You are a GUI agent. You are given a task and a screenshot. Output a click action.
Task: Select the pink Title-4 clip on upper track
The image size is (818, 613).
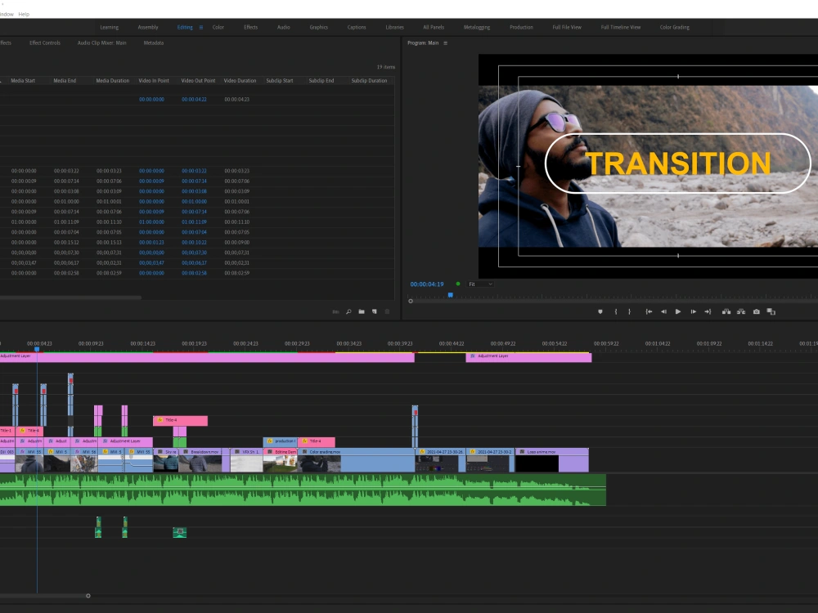click(180, 420)
